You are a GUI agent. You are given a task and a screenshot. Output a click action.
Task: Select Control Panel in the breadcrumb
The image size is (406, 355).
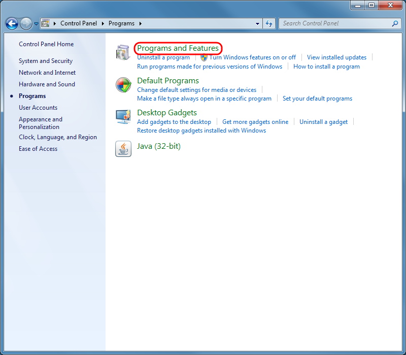(79, 23)
